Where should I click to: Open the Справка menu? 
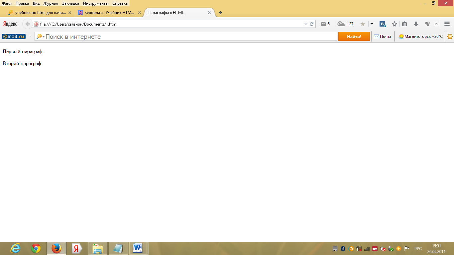[x=120, y=3]
